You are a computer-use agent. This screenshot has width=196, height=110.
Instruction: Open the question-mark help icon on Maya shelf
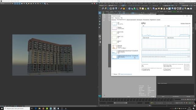pyautogui.click(x=191, y=9)
